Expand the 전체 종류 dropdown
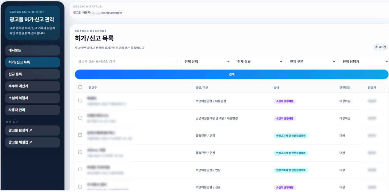 coord(258,61)
